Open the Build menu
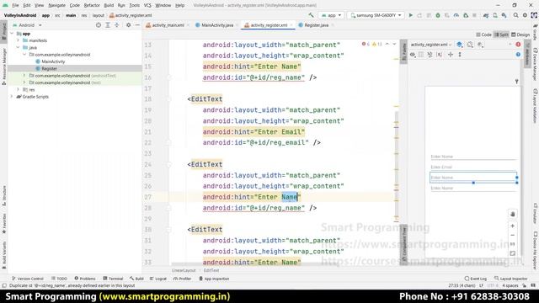Screen dimensions: 539x303 109,6
